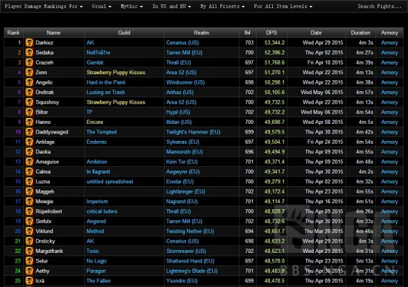The width and height of the screenshot is (408, 287).
Task: Click the player name Margotfrank
Action: (x=49, y=251)
